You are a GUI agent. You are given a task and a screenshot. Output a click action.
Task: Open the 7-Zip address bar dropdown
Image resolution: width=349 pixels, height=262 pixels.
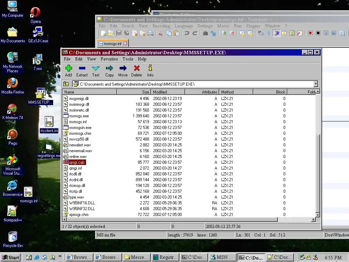[x=316, y=84]
